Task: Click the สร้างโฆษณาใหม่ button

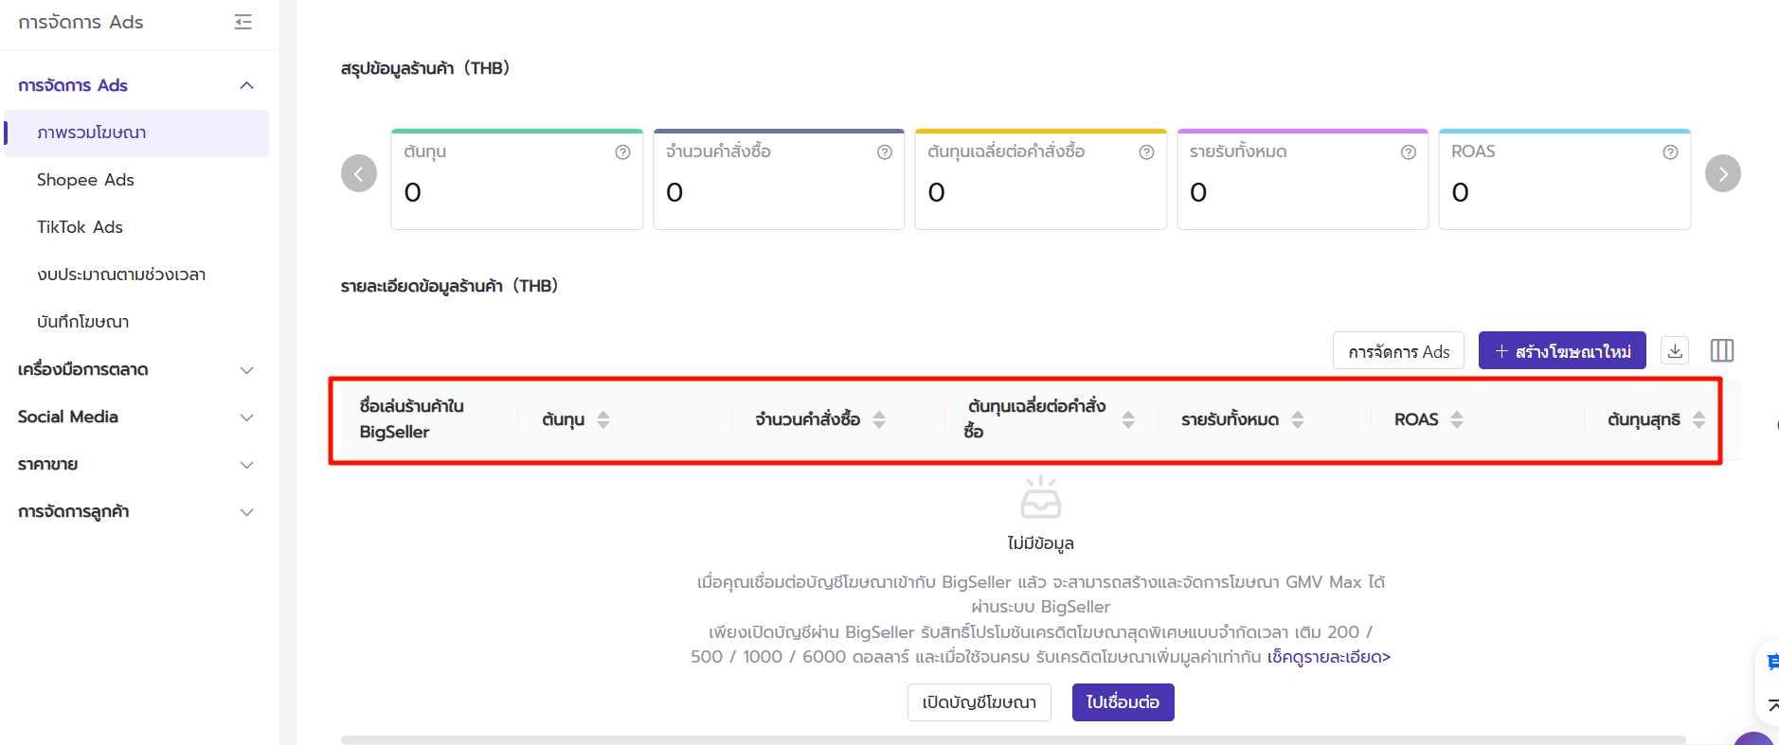Action: point(1561,351)
